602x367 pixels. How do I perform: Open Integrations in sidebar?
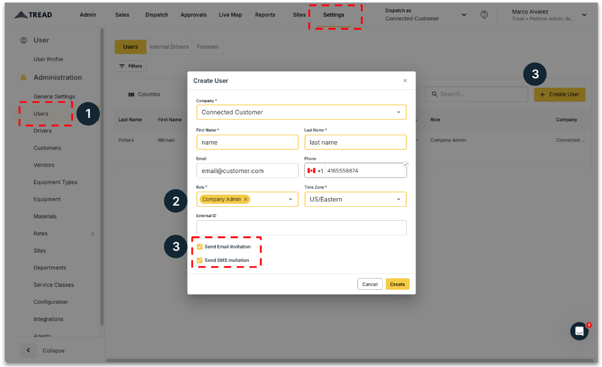[x=48, y=319]
